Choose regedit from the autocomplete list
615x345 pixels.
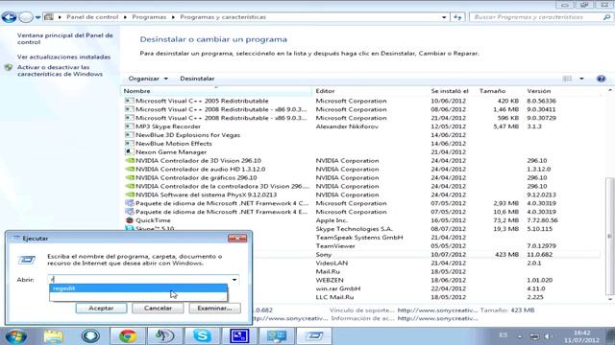(138, 288)
